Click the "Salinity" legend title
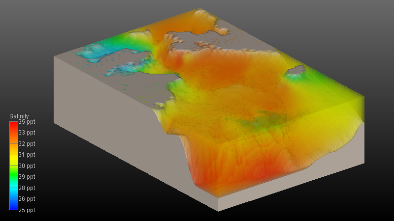Viewport: 394px width, 221px height. click(x=19, y=116)
